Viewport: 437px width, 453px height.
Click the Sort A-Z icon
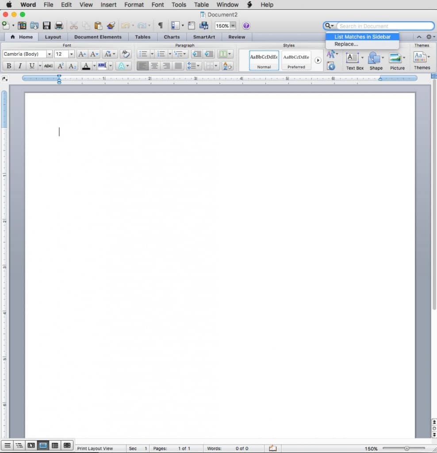tap(227, 66)
